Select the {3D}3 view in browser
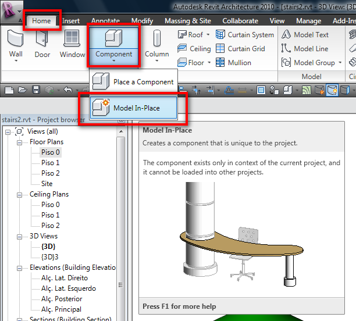 (49, 257)
